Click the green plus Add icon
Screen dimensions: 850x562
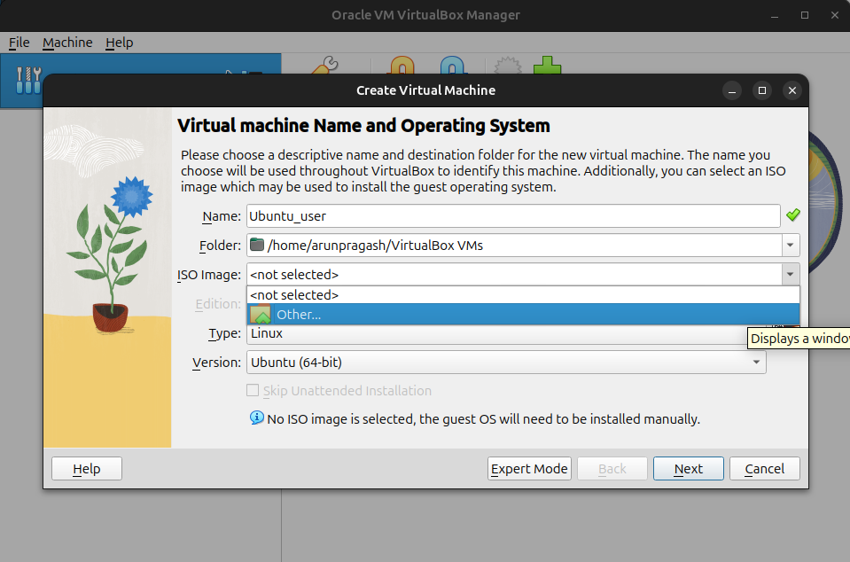point(548,66)
